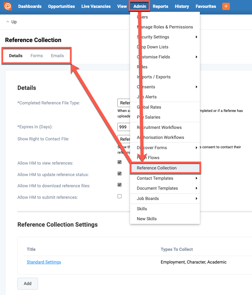The image size is (252, 295).
Task: Open the Reports menu
Action: [x=160, y=6]
